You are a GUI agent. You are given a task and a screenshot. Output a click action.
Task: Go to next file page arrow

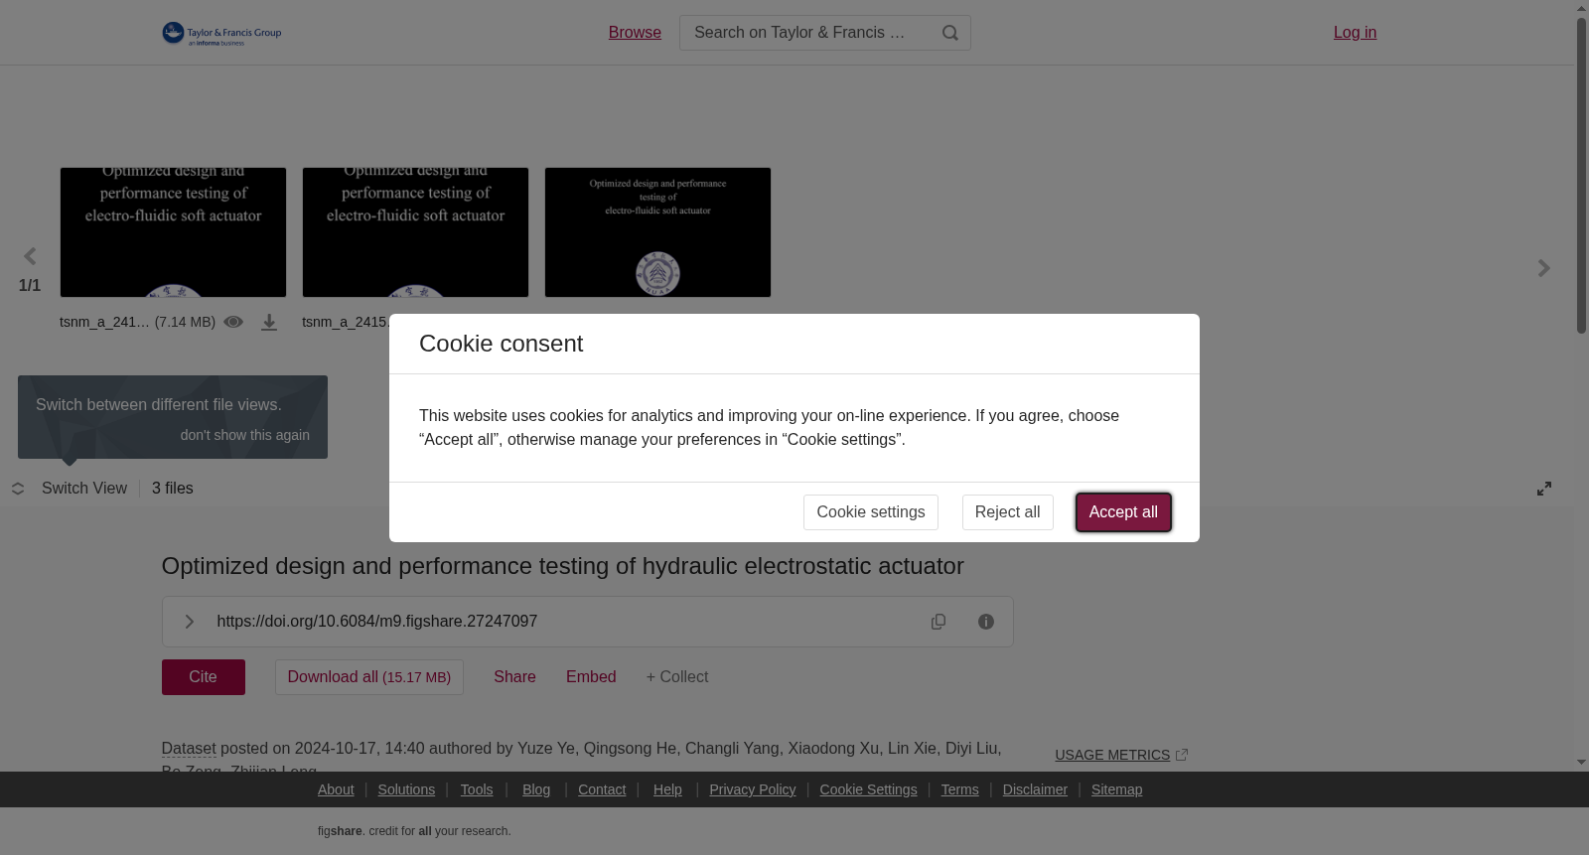(x=1543, y=268)
